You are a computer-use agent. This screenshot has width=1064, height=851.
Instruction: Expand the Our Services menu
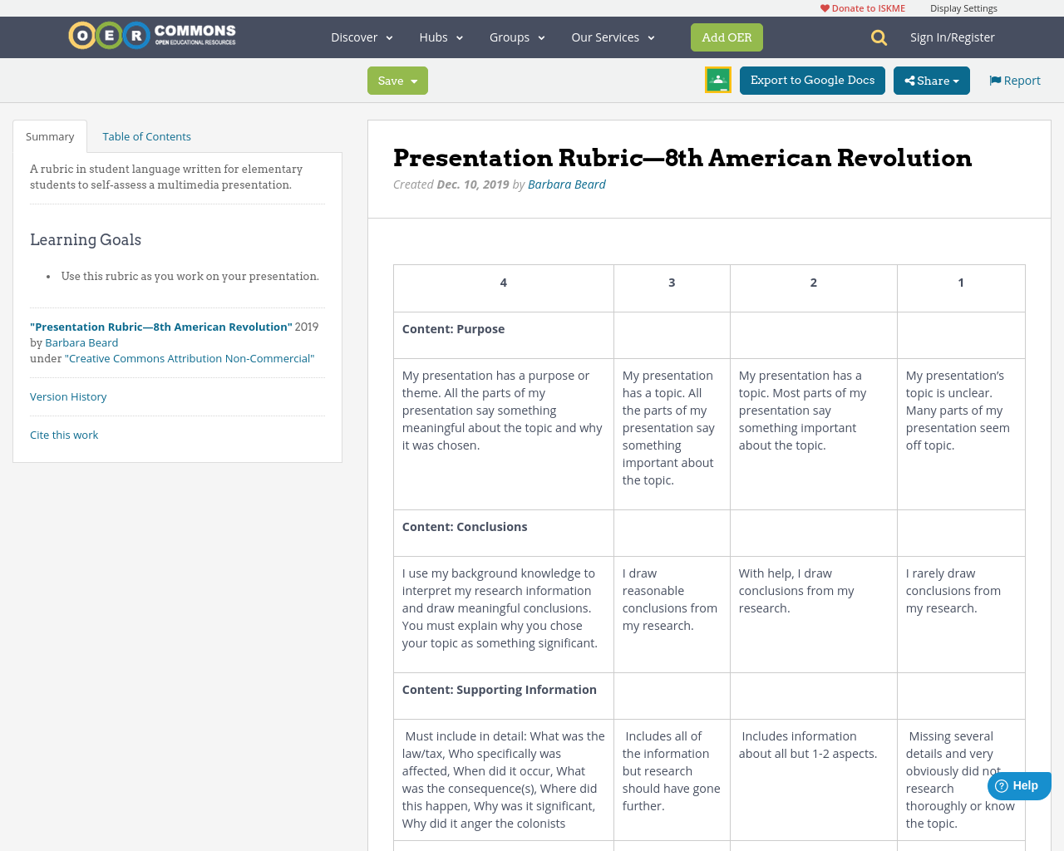(612, 37)
